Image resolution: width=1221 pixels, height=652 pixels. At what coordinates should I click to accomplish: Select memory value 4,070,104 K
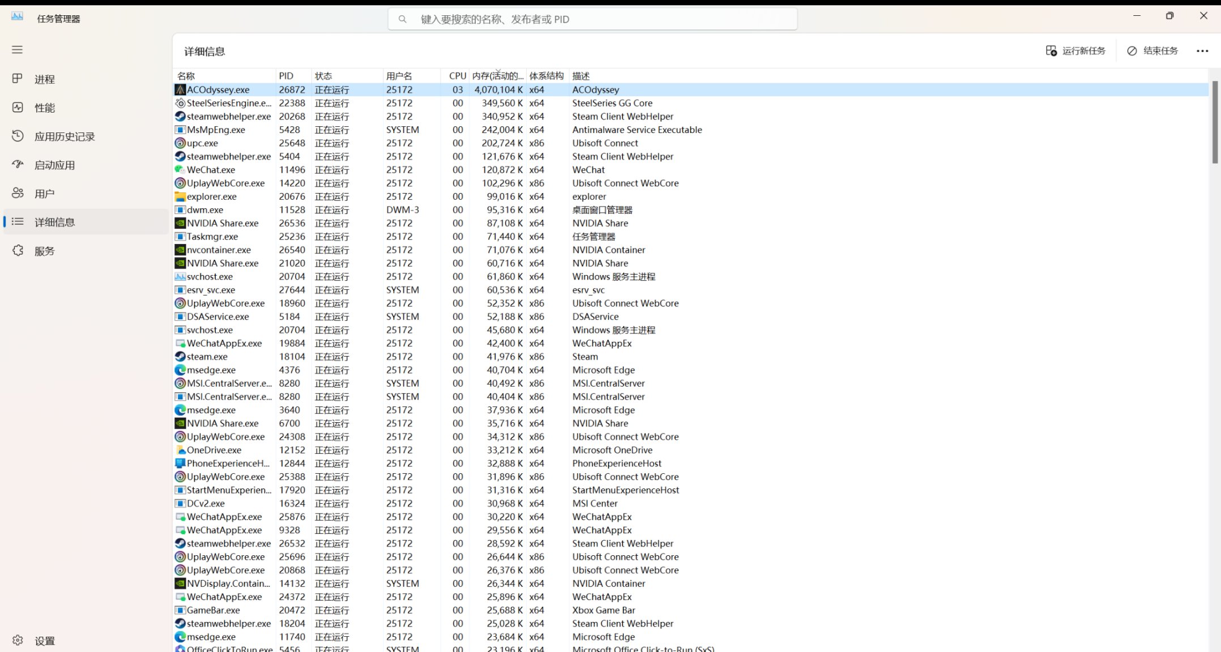pyautogui.click(x=498, y=89)
